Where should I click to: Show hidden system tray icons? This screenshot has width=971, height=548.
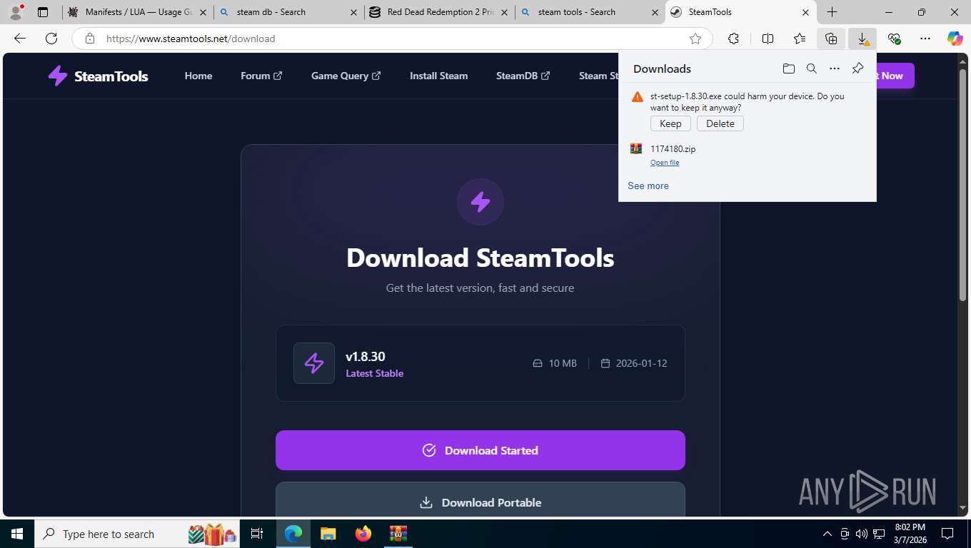click(x=827, y=534)
